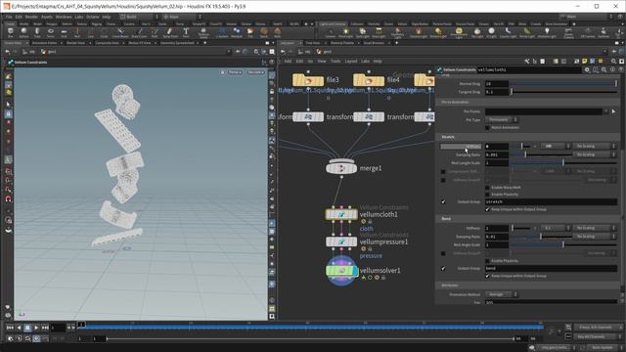Select the Font shelf tool
The width and height of the screenshot is (626, 352).
(186, 32)
